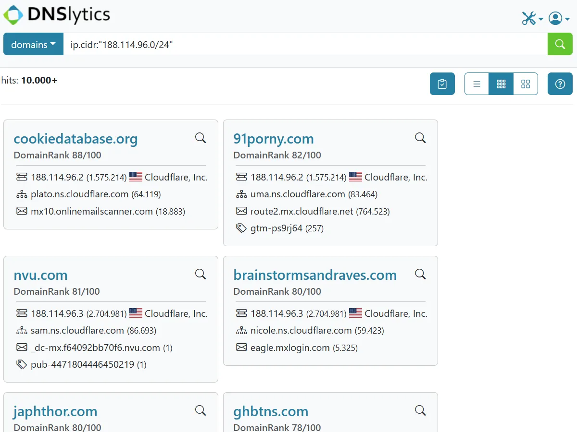This screenshot has width=577, height=432.
Task: Switch to small grid view layout
Action: (x=501, y=84)
